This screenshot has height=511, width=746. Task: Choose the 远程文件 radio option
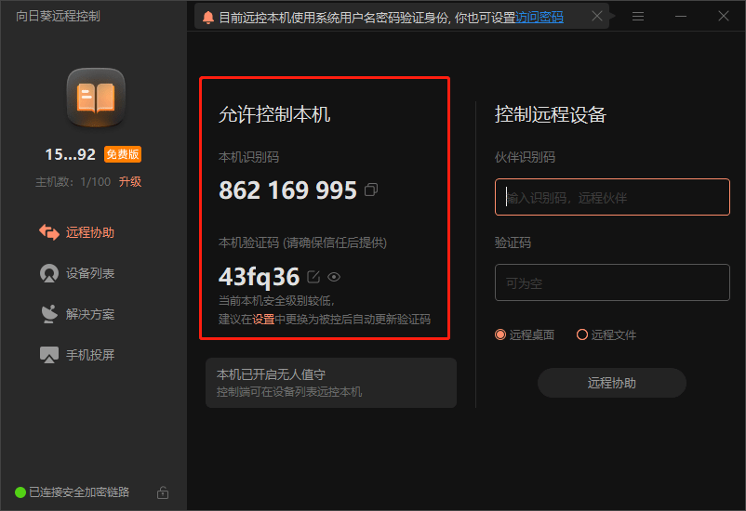(x=582, y=334)
